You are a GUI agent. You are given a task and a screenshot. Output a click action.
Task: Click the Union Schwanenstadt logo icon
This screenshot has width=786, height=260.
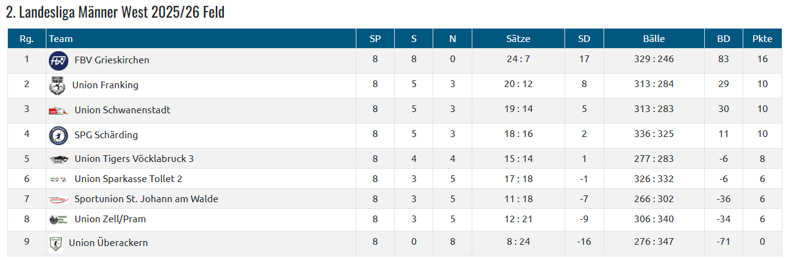59,111
